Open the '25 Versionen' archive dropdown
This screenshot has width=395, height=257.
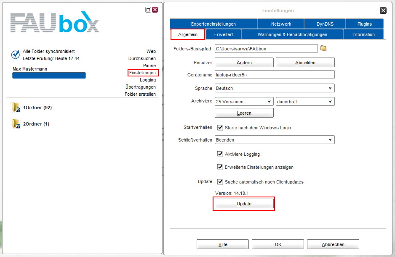tap(269, 102)
